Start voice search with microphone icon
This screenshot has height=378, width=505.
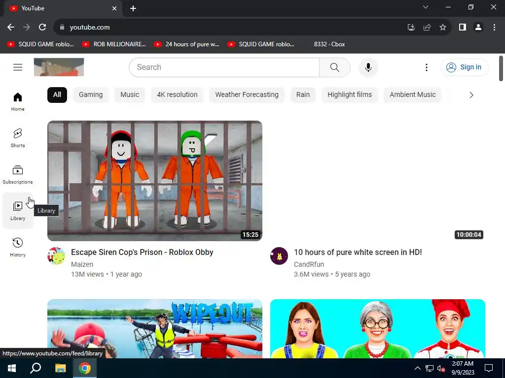click(x=368, y=67)
